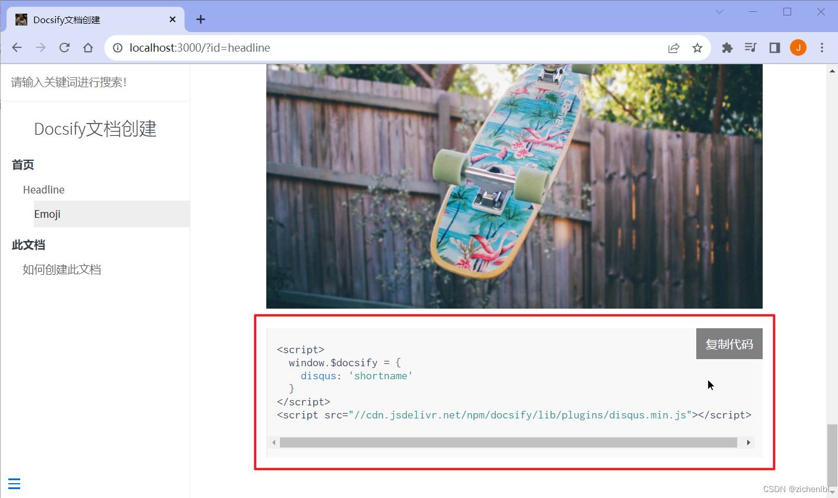Focus the keyword search box
838x498 pixels.
[x=95, y=83]
